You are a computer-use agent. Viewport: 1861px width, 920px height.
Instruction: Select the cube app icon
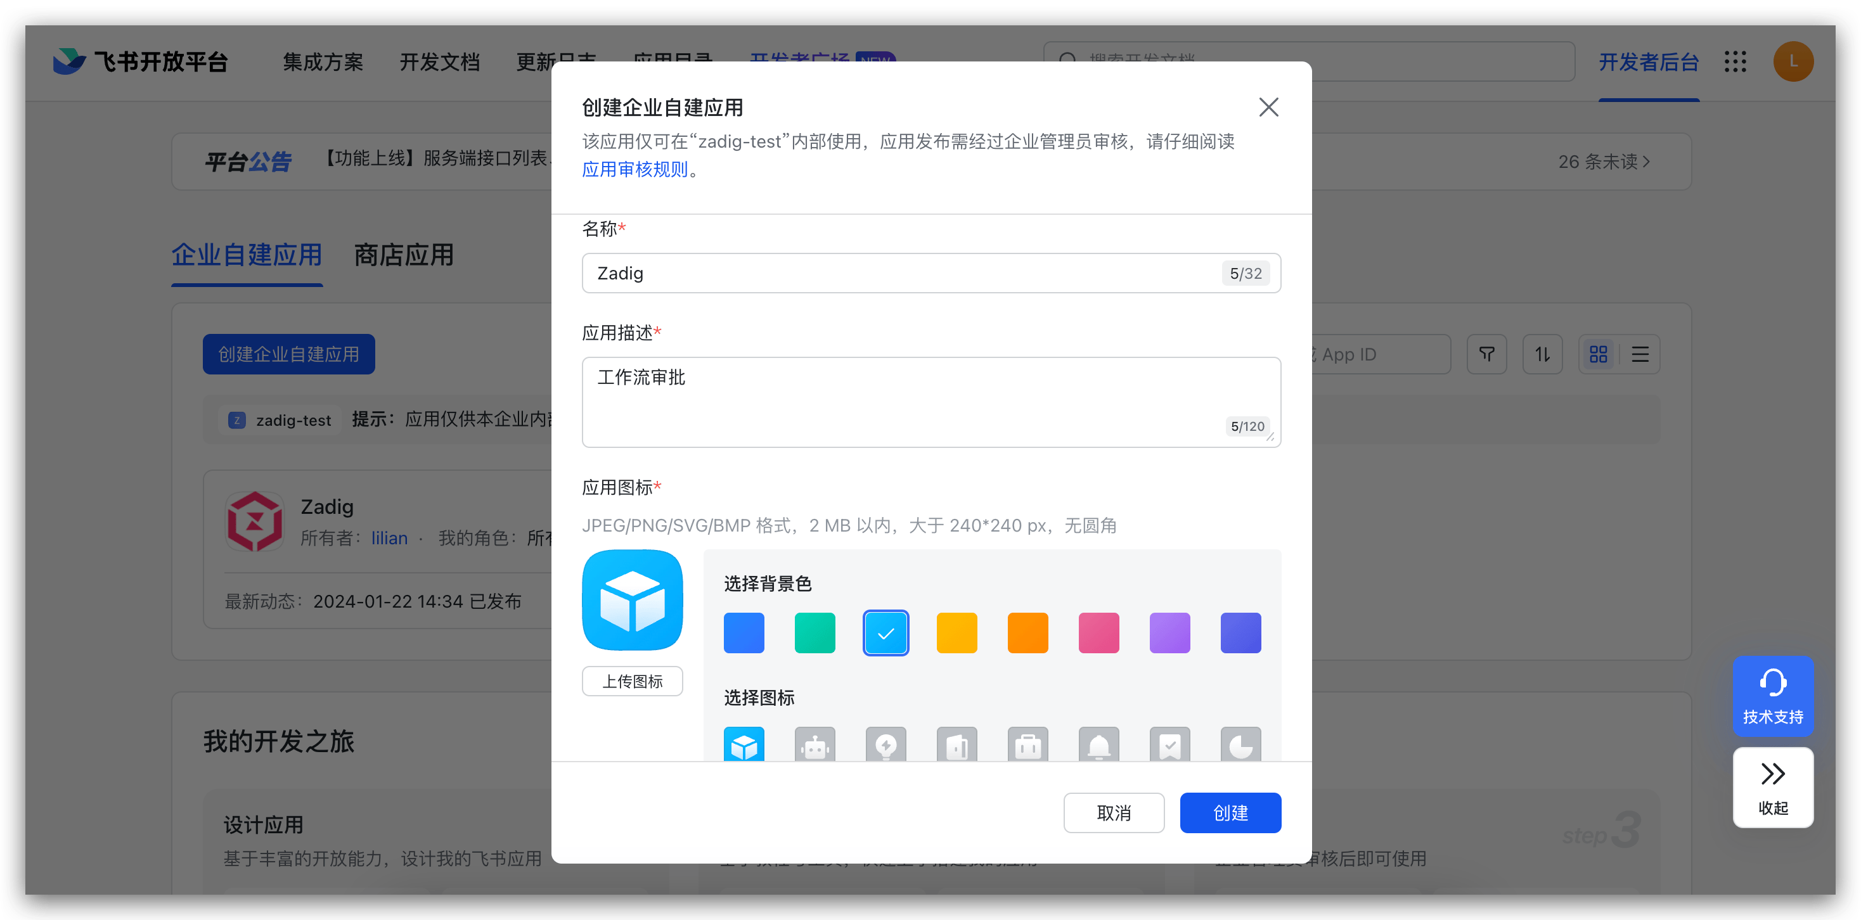tap(744, 745)
